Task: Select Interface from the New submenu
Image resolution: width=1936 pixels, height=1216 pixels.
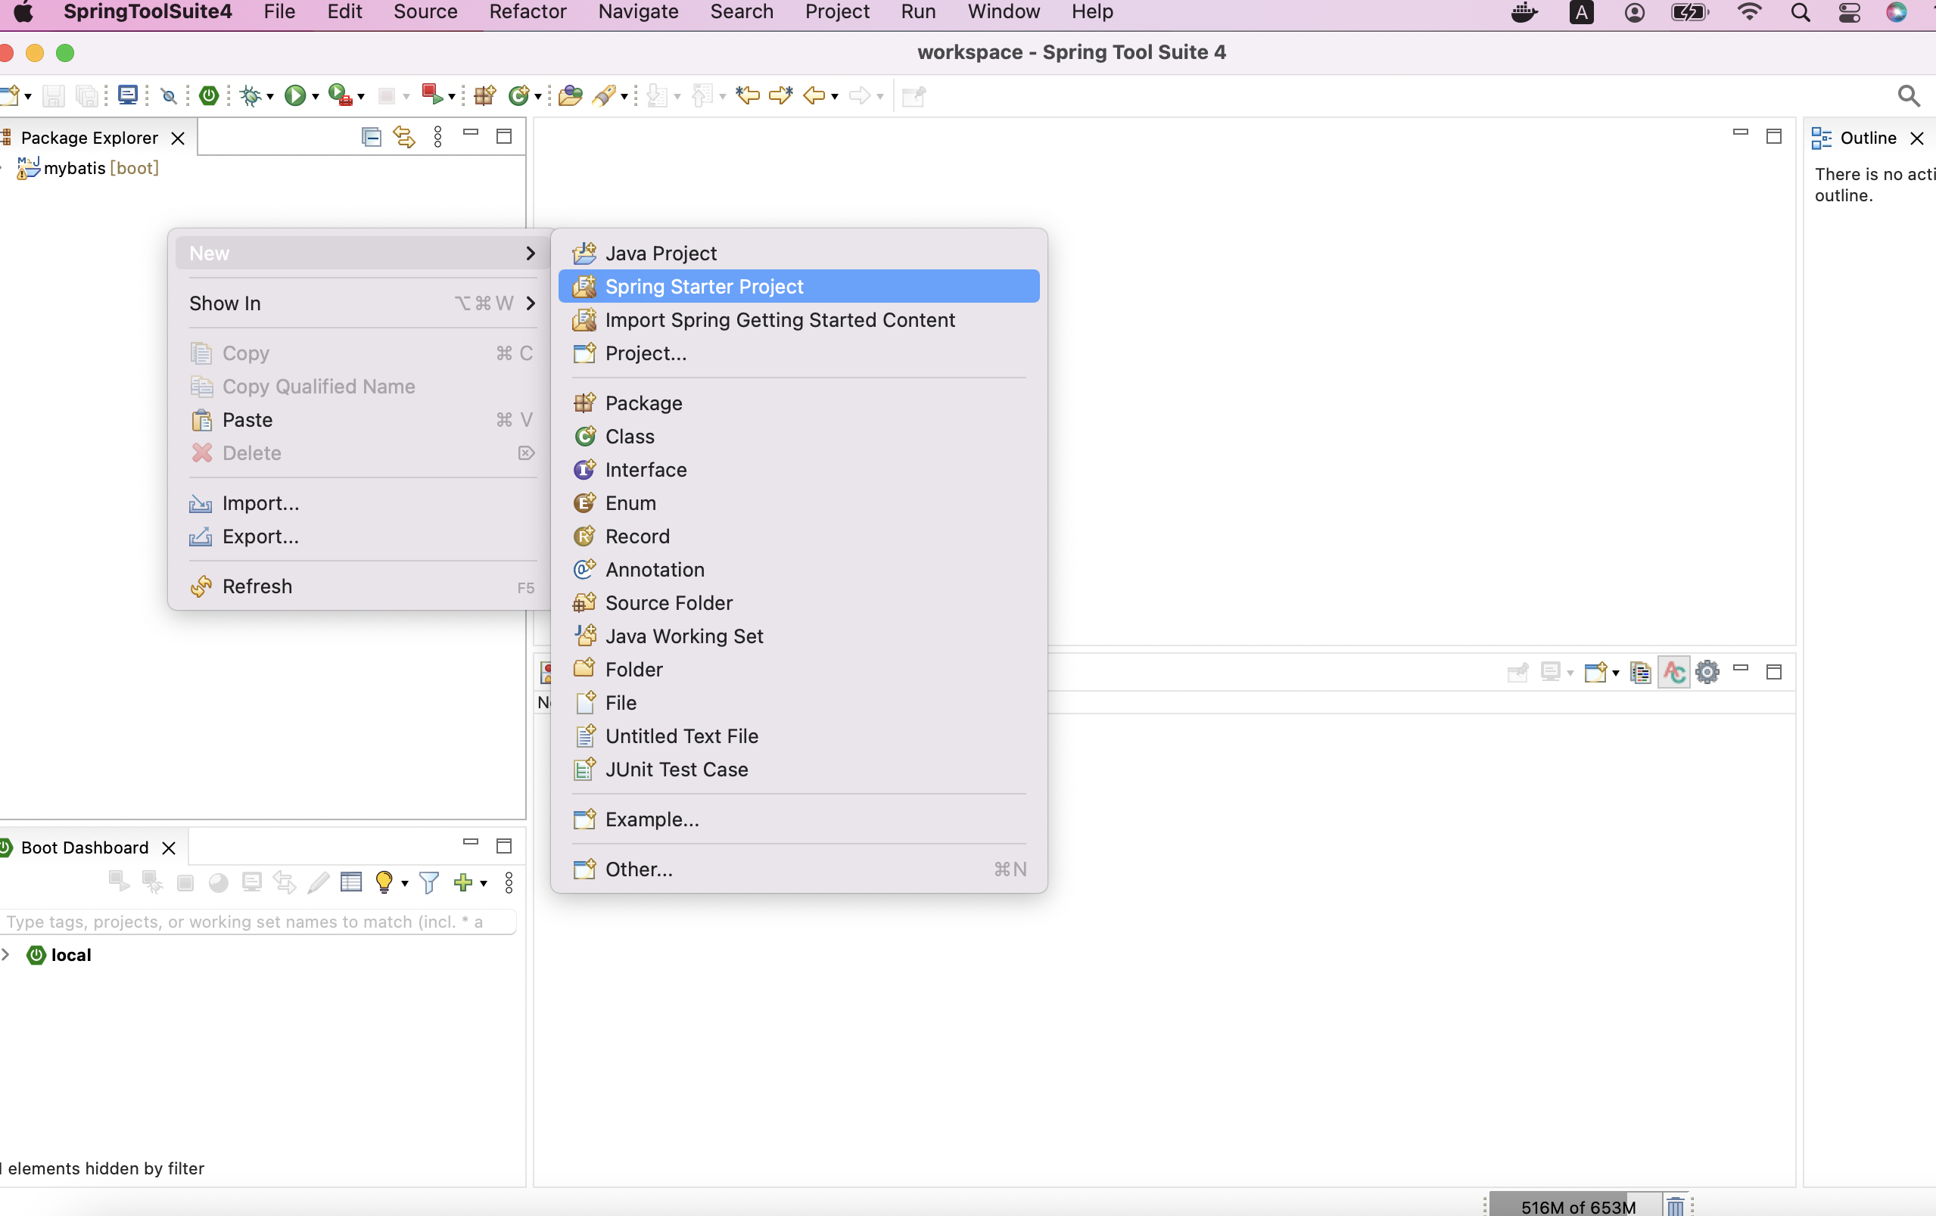Action: click(798, 469)
